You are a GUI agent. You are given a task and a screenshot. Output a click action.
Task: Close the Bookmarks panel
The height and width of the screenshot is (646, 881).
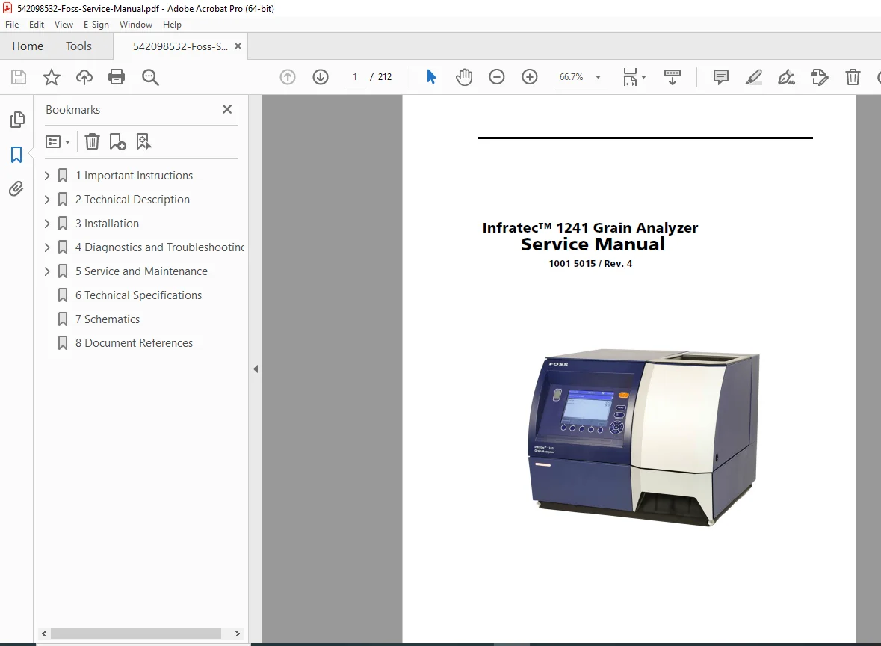[227, 109]
